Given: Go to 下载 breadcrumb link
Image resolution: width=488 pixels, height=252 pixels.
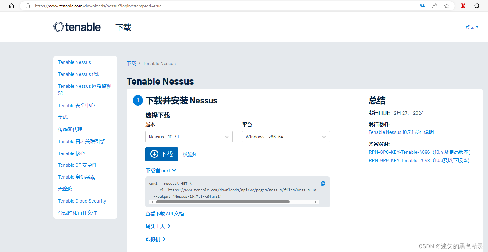Looking at the screenshot, I should (131, 63).
